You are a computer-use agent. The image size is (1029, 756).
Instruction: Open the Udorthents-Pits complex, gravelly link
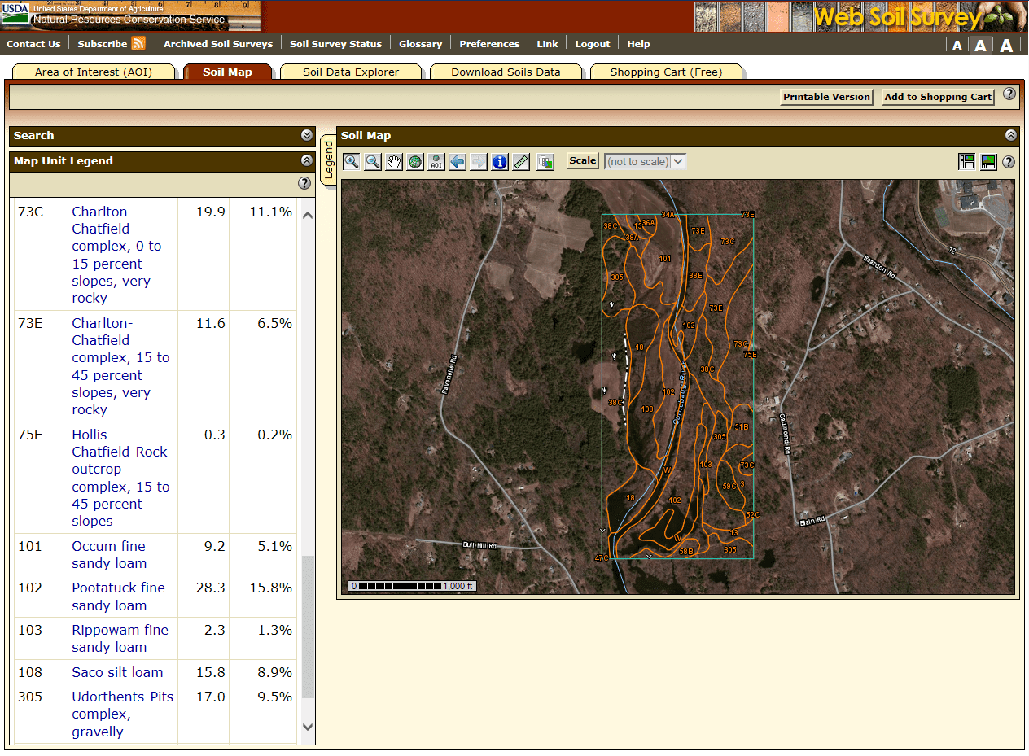pyautogui.click(x=122, y=714)
